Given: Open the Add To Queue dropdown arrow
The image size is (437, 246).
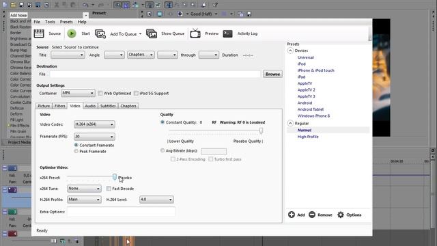Looking at the screenshot, I should 140,34.
